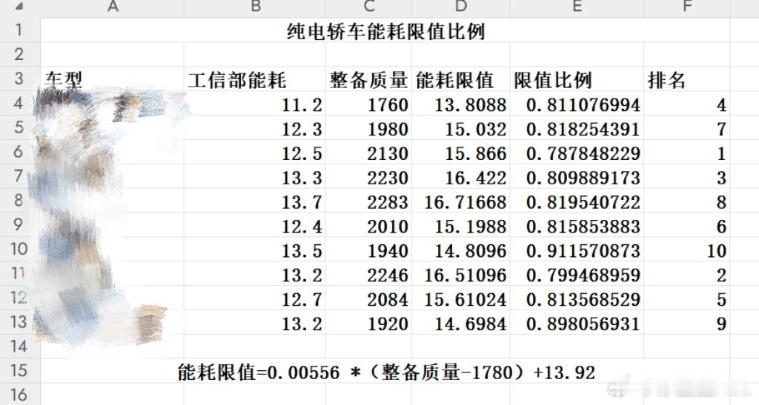
Task: Click cell with value 2246
Action: (369, 275)
